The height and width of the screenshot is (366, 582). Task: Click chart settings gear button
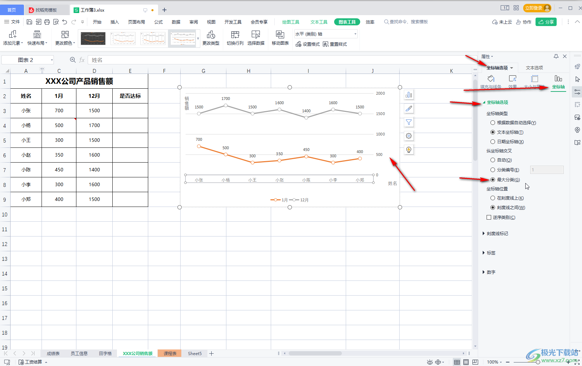coord(409,136)
